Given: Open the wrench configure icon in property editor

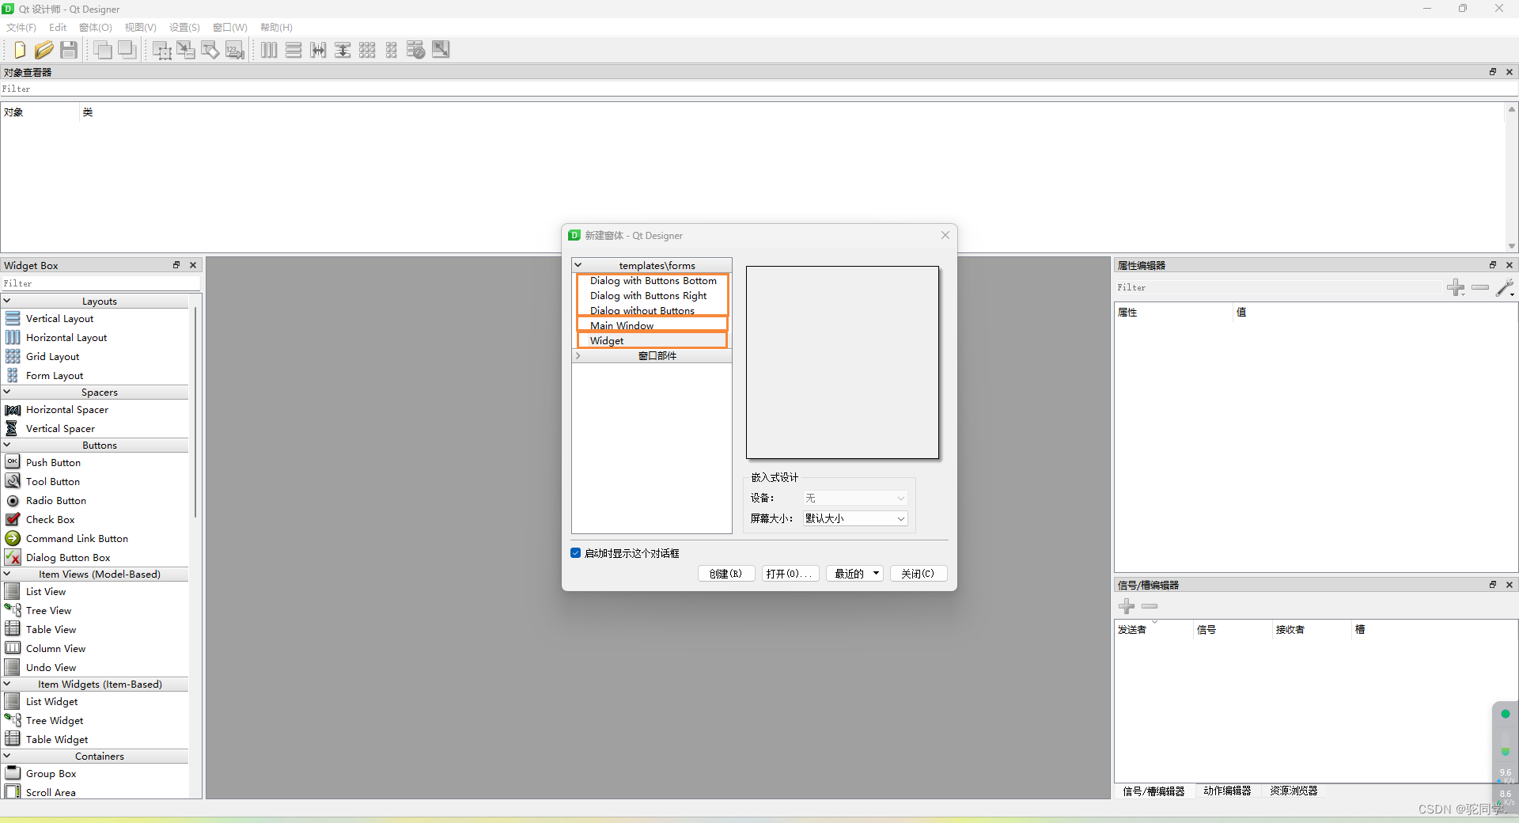Looking at the screenshot, I should 1505,287.
